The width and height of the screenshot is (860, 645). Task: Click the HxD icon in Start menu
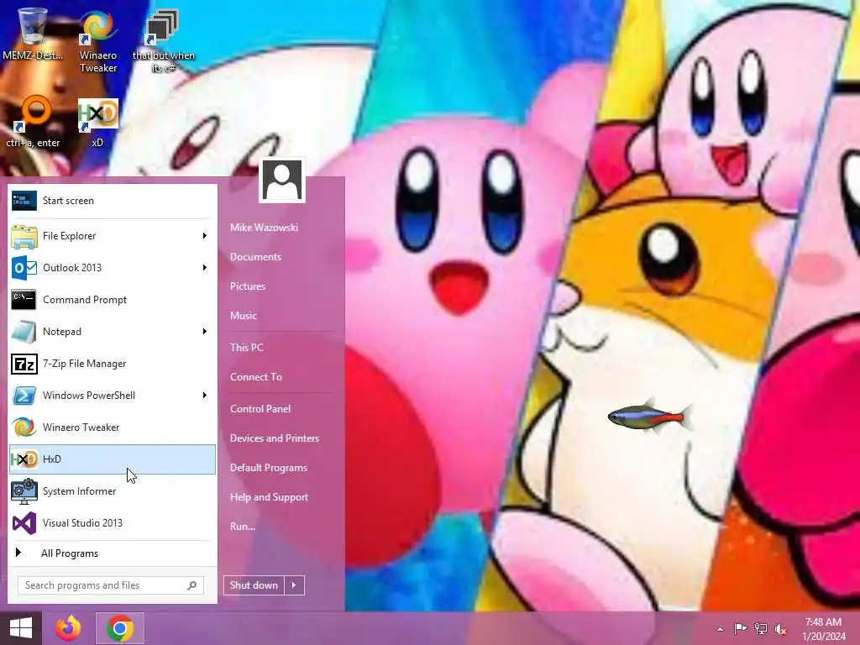[x=24, y=459]
